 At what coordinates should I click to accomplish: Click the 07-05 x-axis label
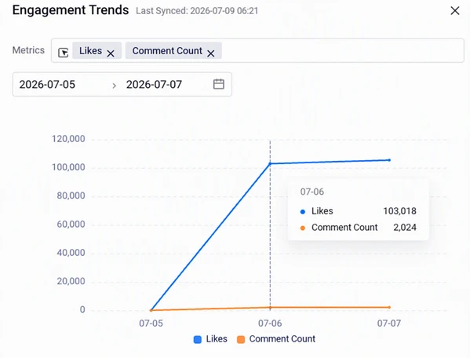point(151,323)
